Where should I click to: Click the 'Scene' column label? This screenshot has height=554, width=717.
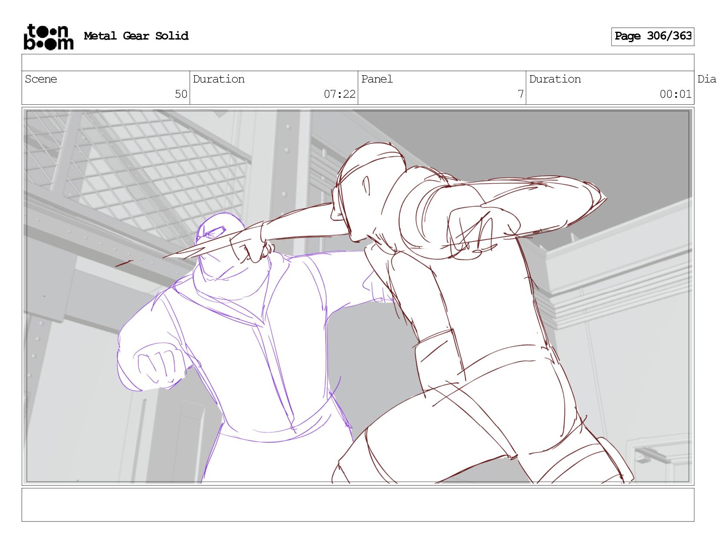41,79
